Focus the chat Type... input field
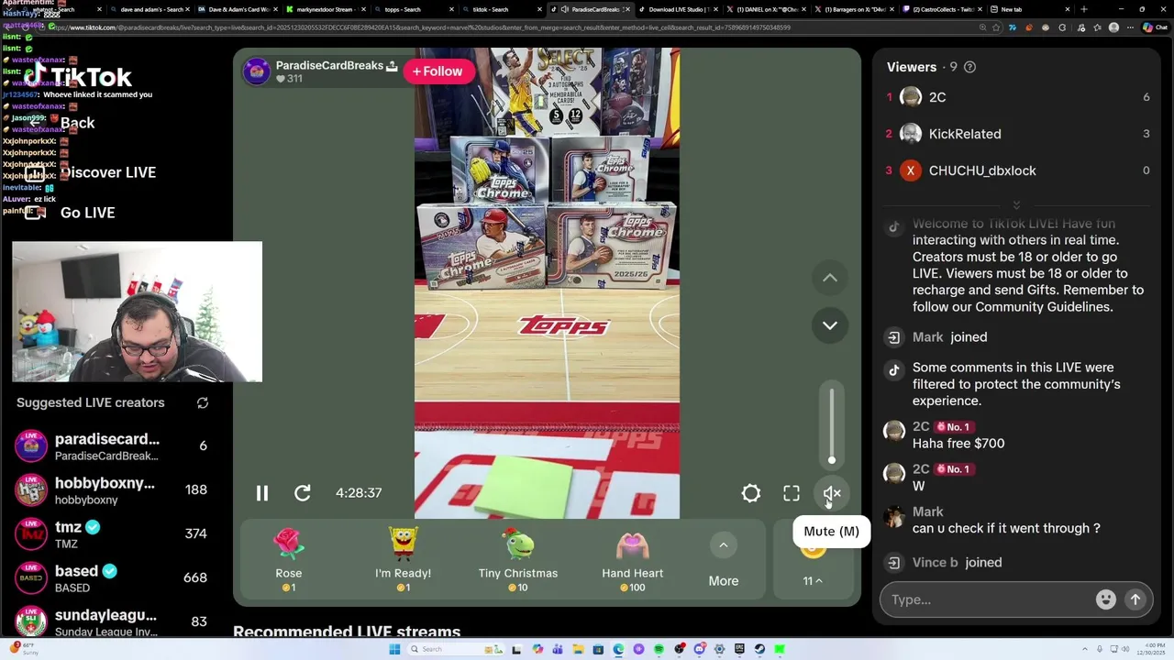 point(991,599)
